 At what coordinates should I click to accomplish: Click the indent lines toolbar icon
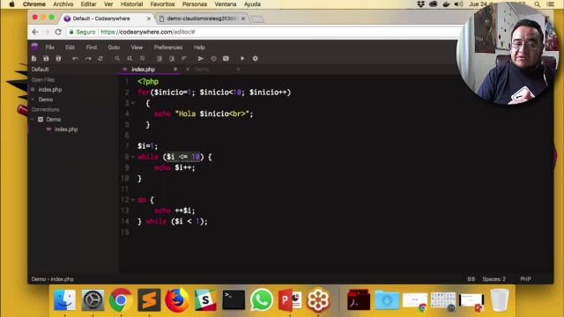click(x=172, y=58)
